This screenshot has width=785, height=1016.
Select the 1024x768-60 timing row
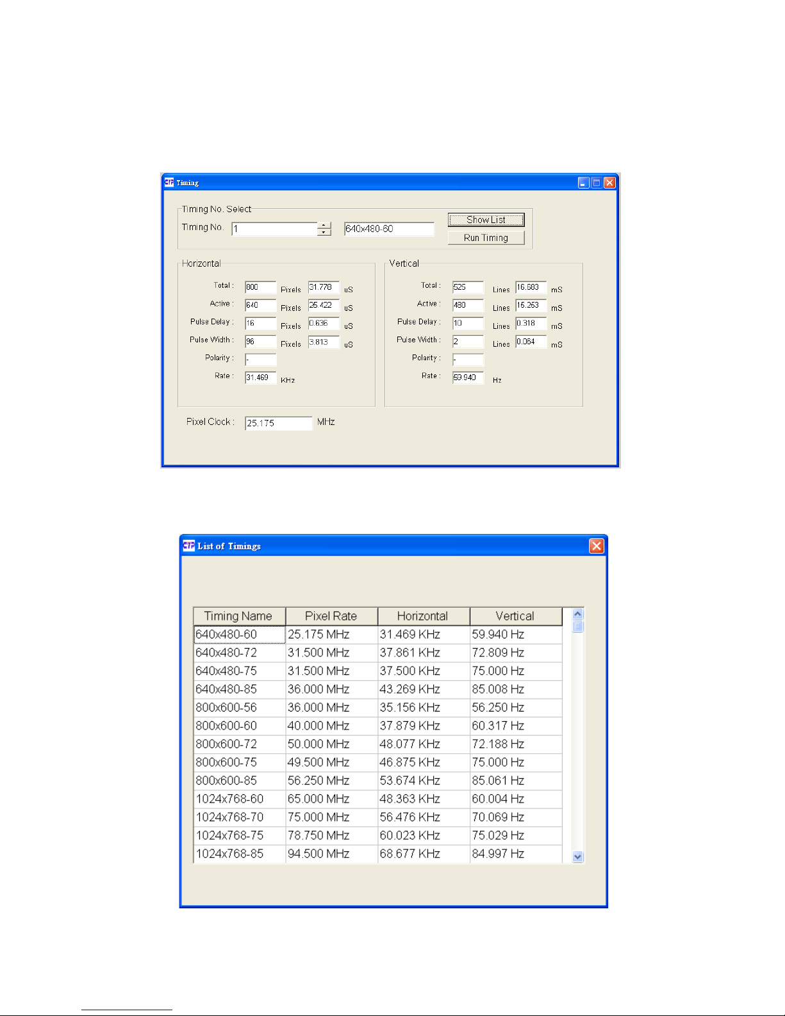click(x=378, y=799)
